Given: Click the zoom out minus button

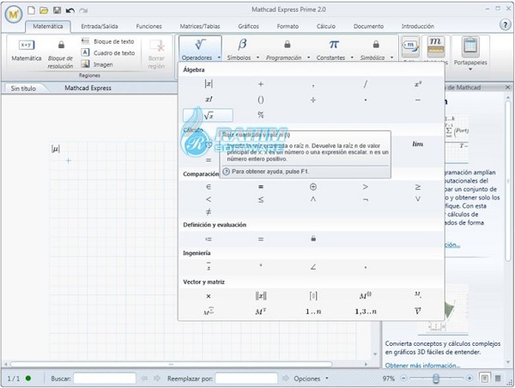Looking at the screenshot, I should pos(403,379).
